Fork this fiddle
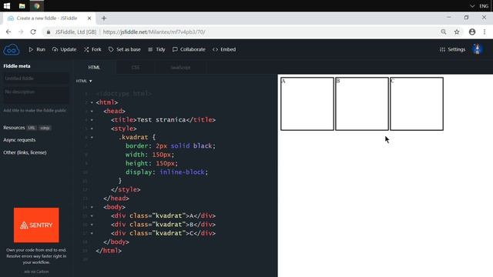 tap(92, 49)
